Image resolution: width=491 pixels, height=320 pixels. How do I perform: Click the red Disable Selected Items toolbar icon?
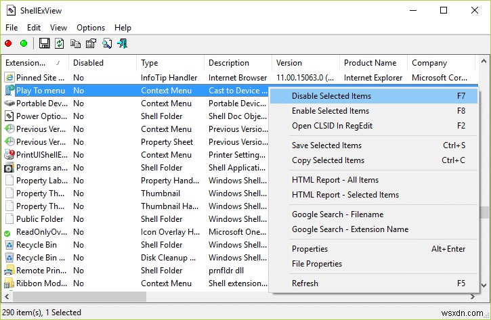8,43
